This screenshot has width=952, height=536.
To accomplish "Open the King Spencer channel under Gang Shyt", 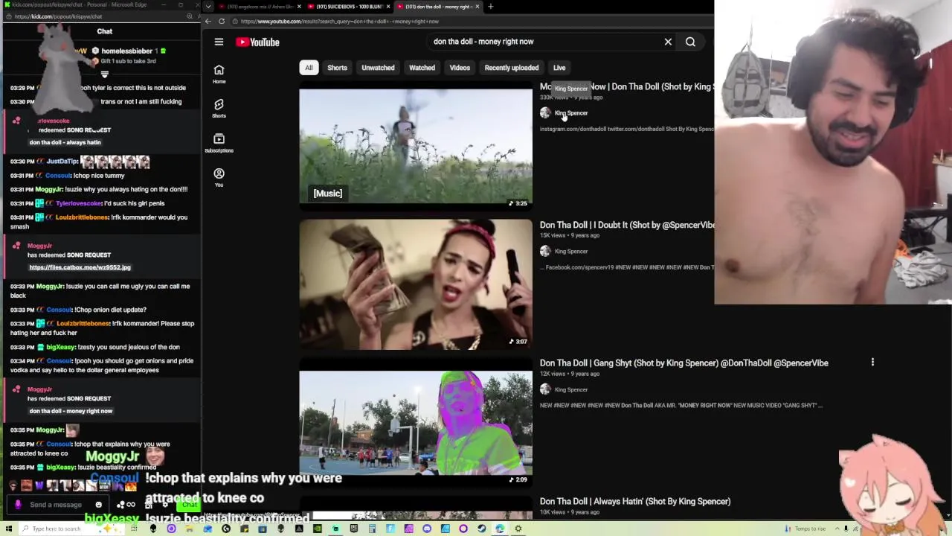I will (x=571, y=390).
